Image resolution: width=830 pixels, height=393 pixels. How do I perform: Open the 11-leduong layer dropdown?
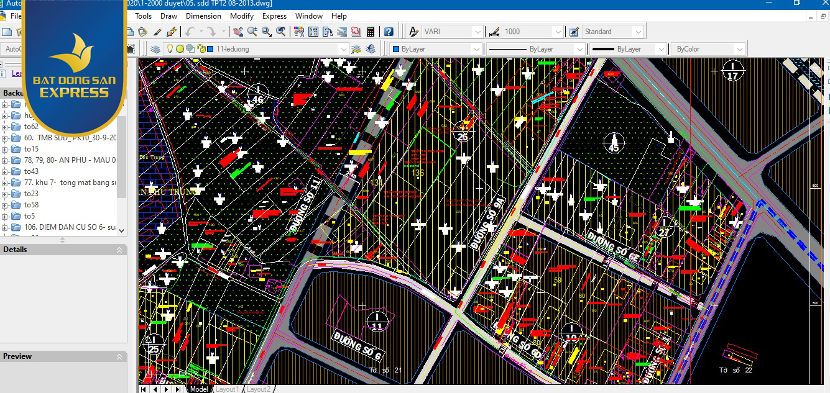[343, 49]
